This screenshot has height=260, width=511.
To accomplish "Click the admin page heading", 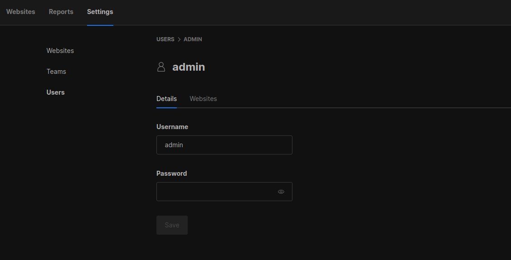I will pos(189,67).
